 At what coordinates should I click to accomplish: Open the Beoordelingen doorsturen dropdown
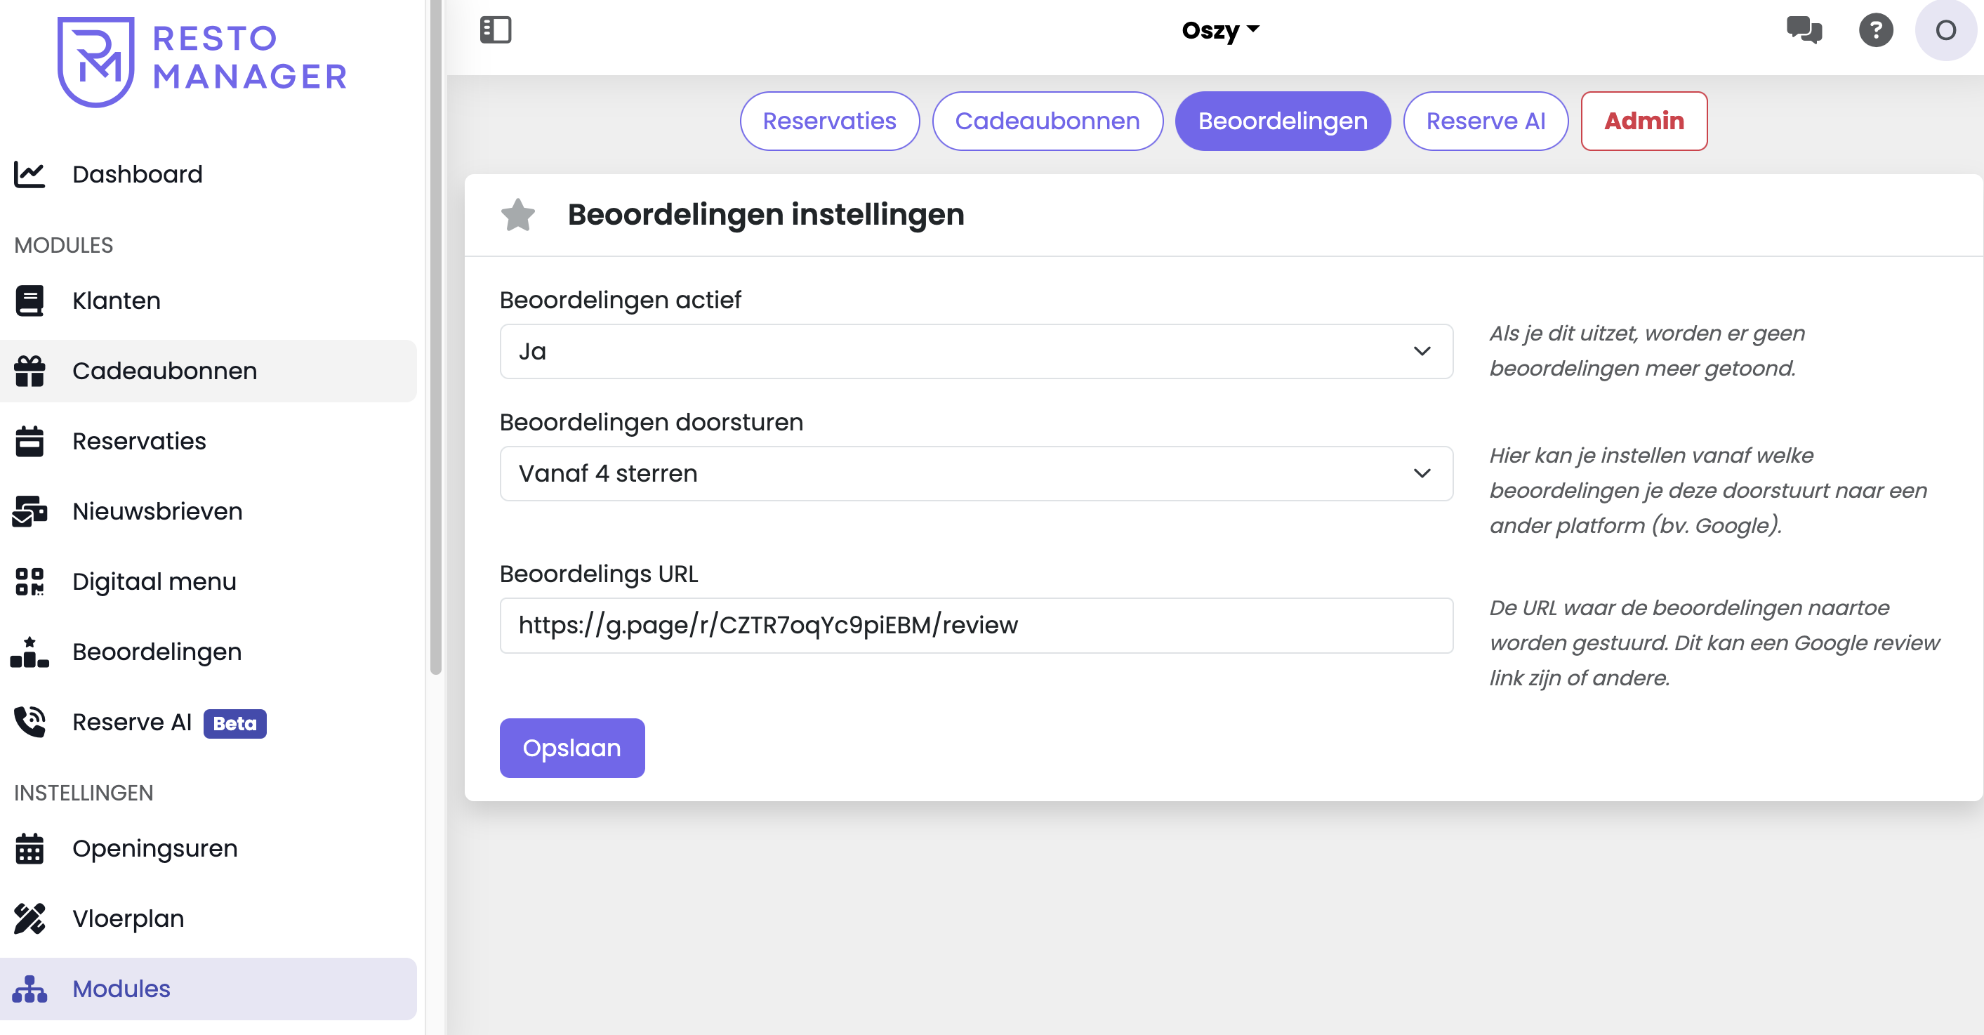(x=976, y=473)
